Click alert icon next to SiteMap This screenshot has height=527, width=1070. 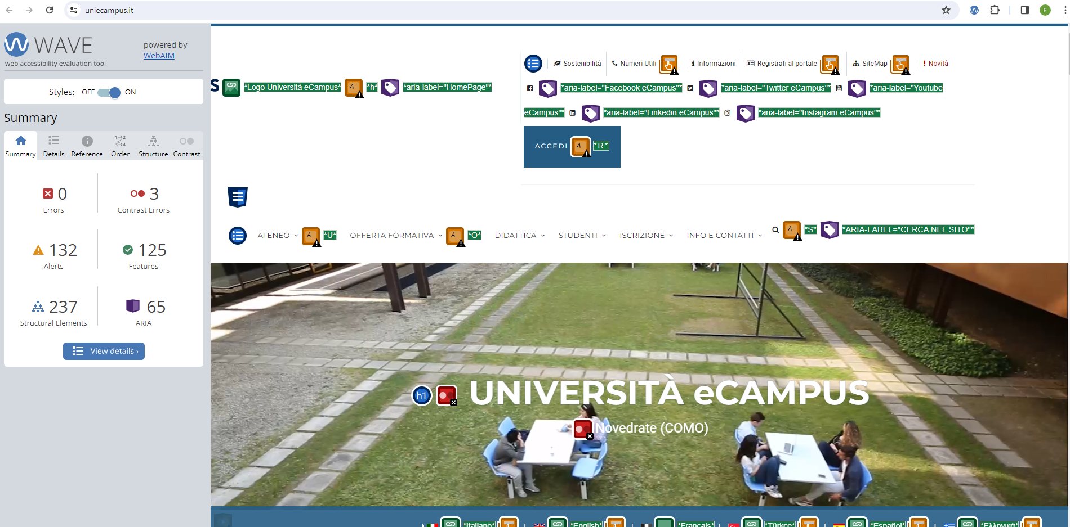tap(900, 65)
